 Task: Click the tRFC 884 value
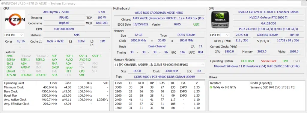(x=201, y=52)
